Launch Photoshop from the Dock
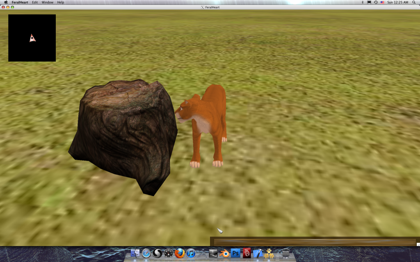The height and width of the screenshot is (262, 420). tap(235, 253)
